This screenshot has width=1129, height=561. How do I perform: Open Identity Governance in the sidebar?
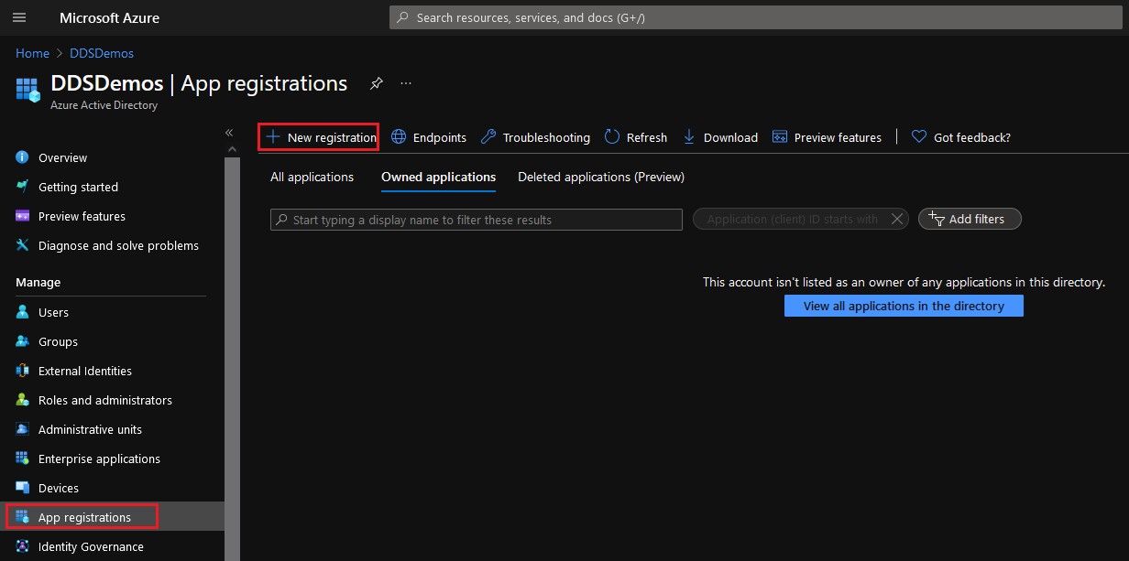89,546
